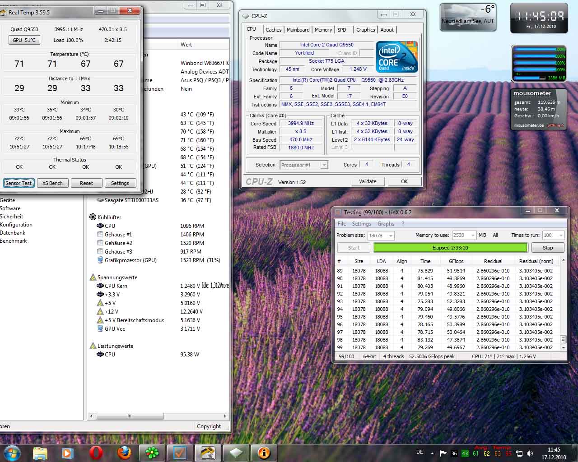Viewport: 578px width, 462px height.
Task: Click the +3.3 V row icon
Action: 100,294
